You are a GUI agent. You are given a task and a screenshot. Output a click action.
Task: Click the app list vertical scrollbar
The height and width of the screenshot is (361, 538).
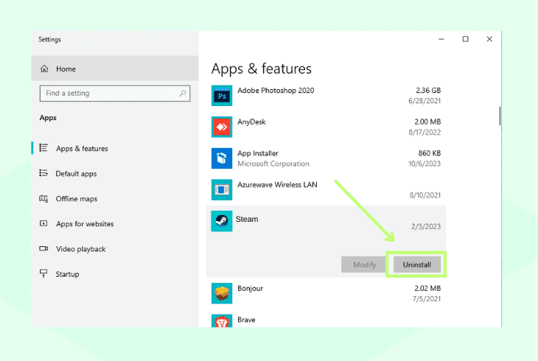pyautogui.click(x=500, y=116)
